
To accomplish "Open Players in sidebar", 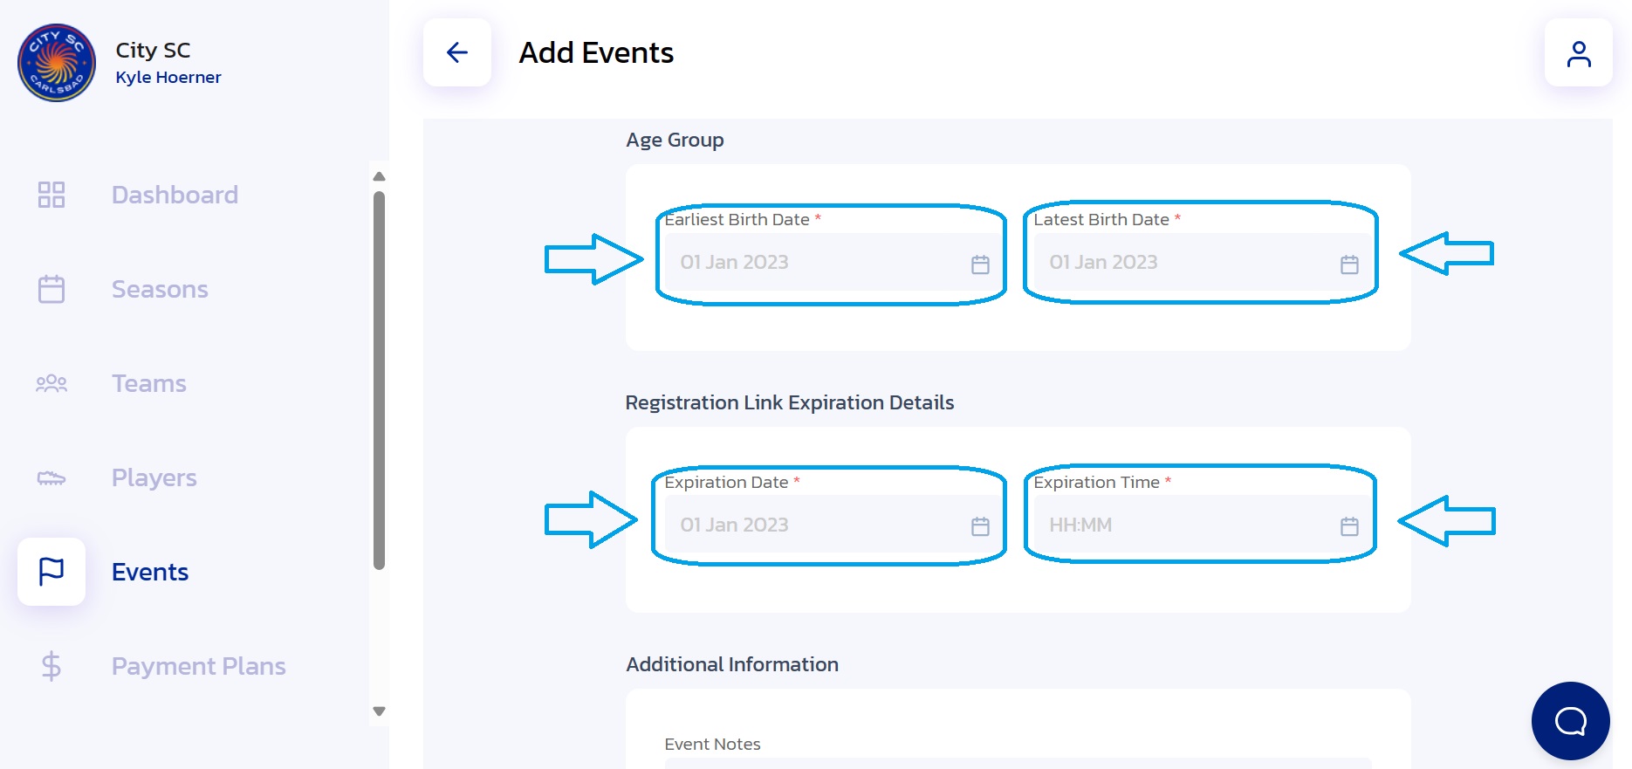I will click(154, 477).
